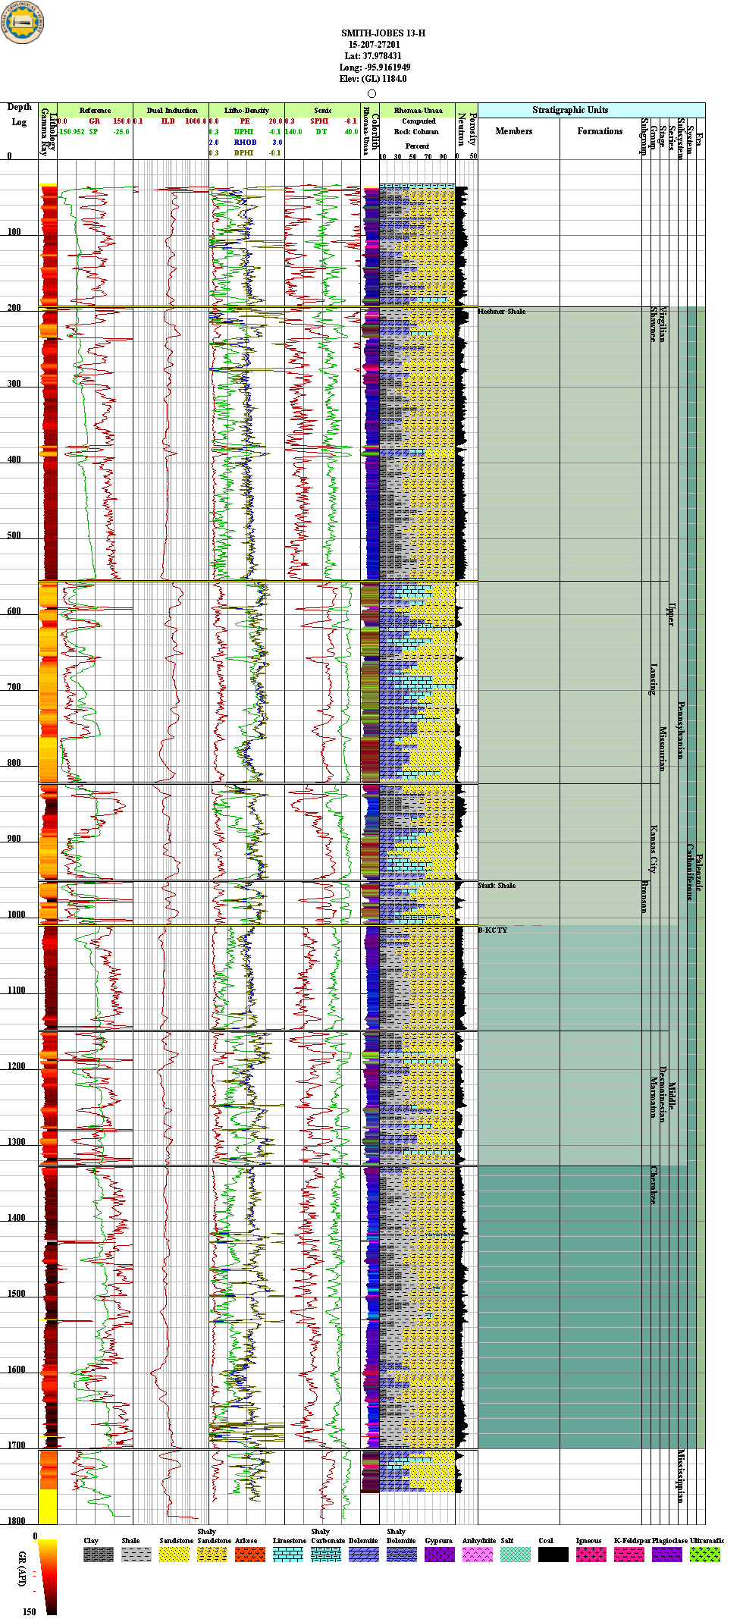743x1619 pixels.
Task: Select the Shaly Dolomite legend swatch
Action: click(x=402, y=1554)
